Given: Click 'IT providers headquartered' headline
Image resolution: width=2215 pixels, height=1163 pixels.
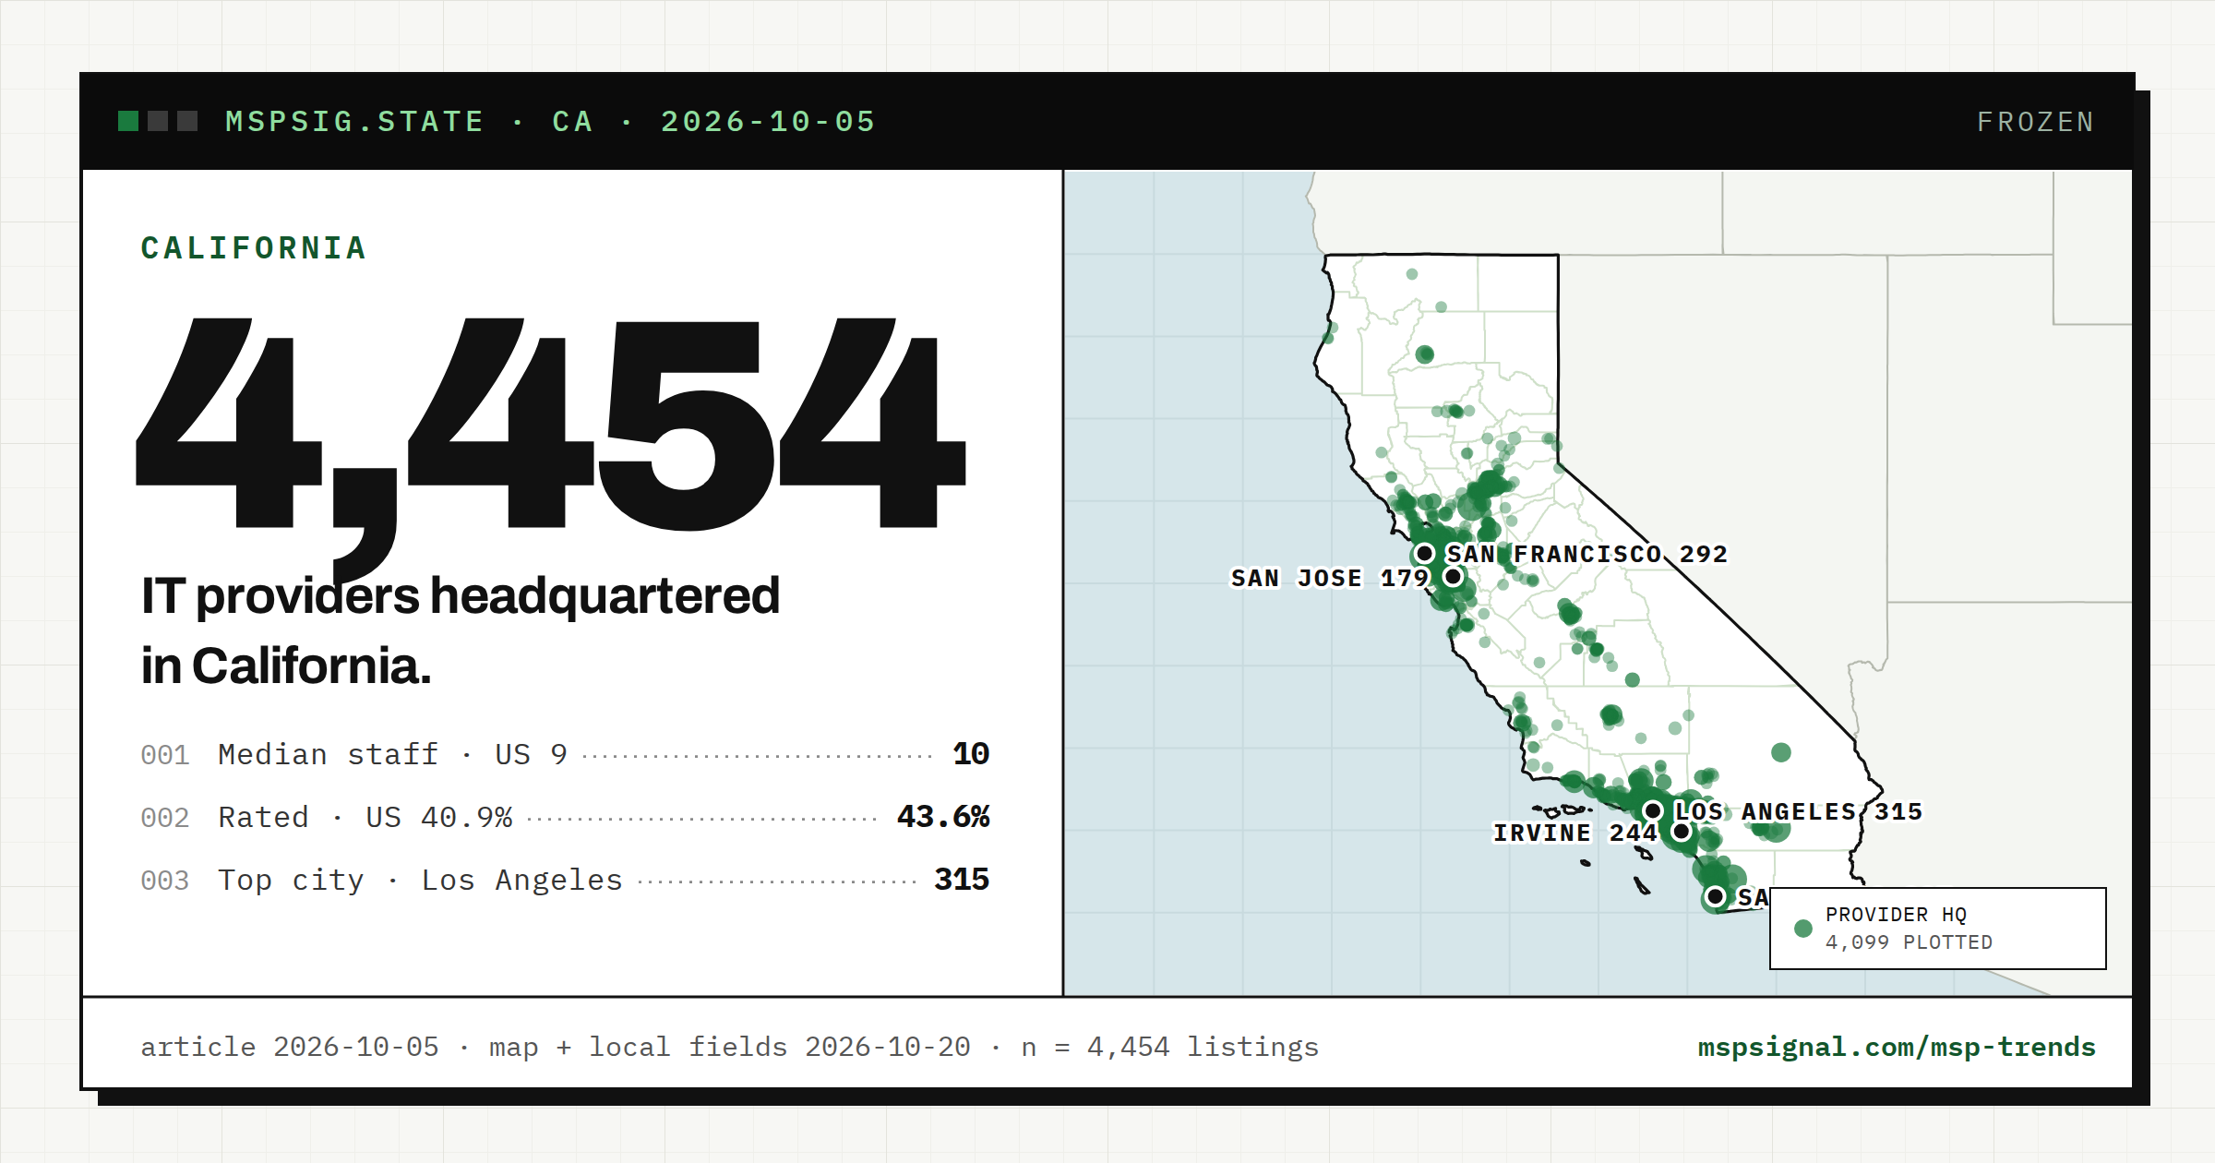Looking at the screenshot, I should pyautogui.click(x=461, y=596).
